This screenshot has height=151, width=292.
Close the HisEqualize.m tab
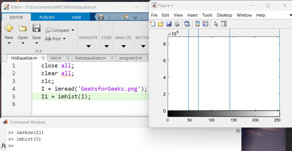(x=43, y=58)
